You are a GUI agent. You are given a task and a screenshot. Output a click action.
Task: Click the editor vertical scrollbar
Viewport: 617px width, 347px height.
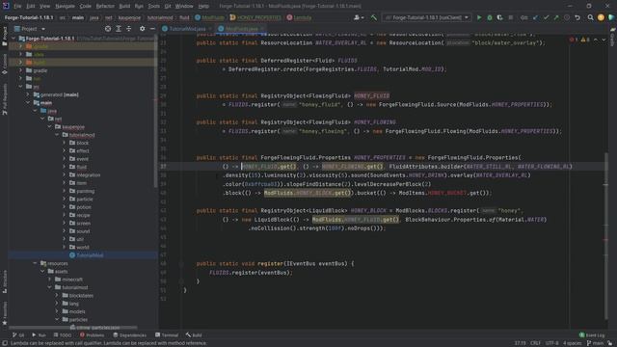pyautogui.click(x=606, y=236)
